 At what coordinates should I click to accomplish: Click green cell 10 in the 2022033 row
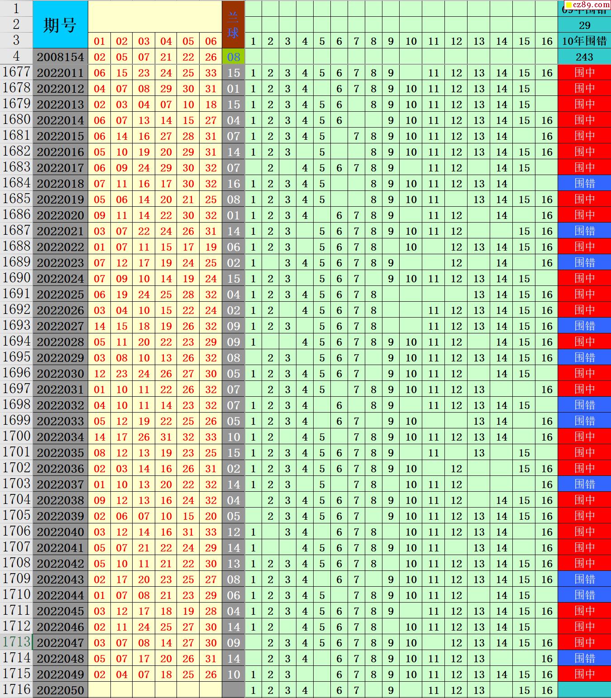click(x=411, y=421)
